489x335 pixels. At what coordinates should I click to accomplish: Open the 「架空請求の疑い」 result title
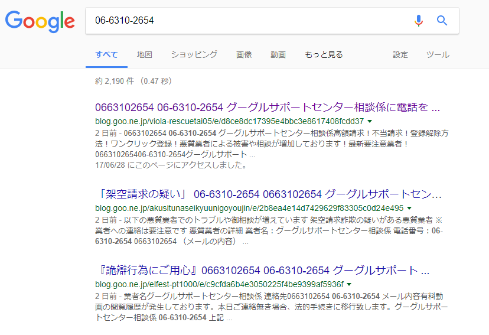(x=269, y=194)
